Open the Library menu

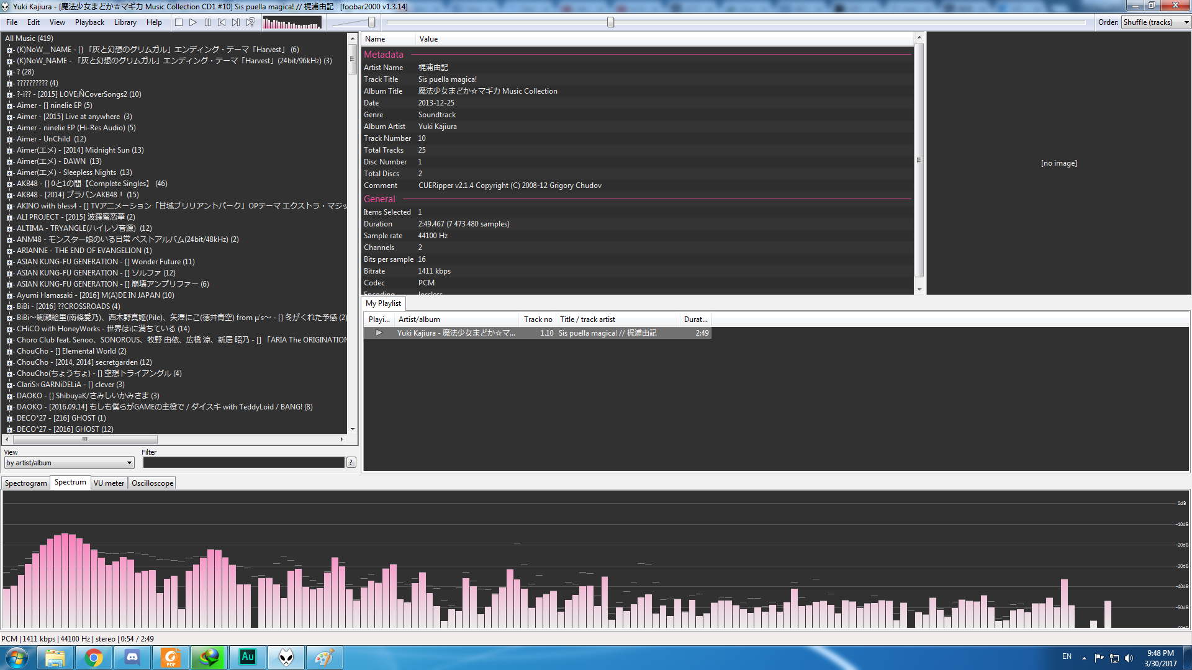coord(125,22)
